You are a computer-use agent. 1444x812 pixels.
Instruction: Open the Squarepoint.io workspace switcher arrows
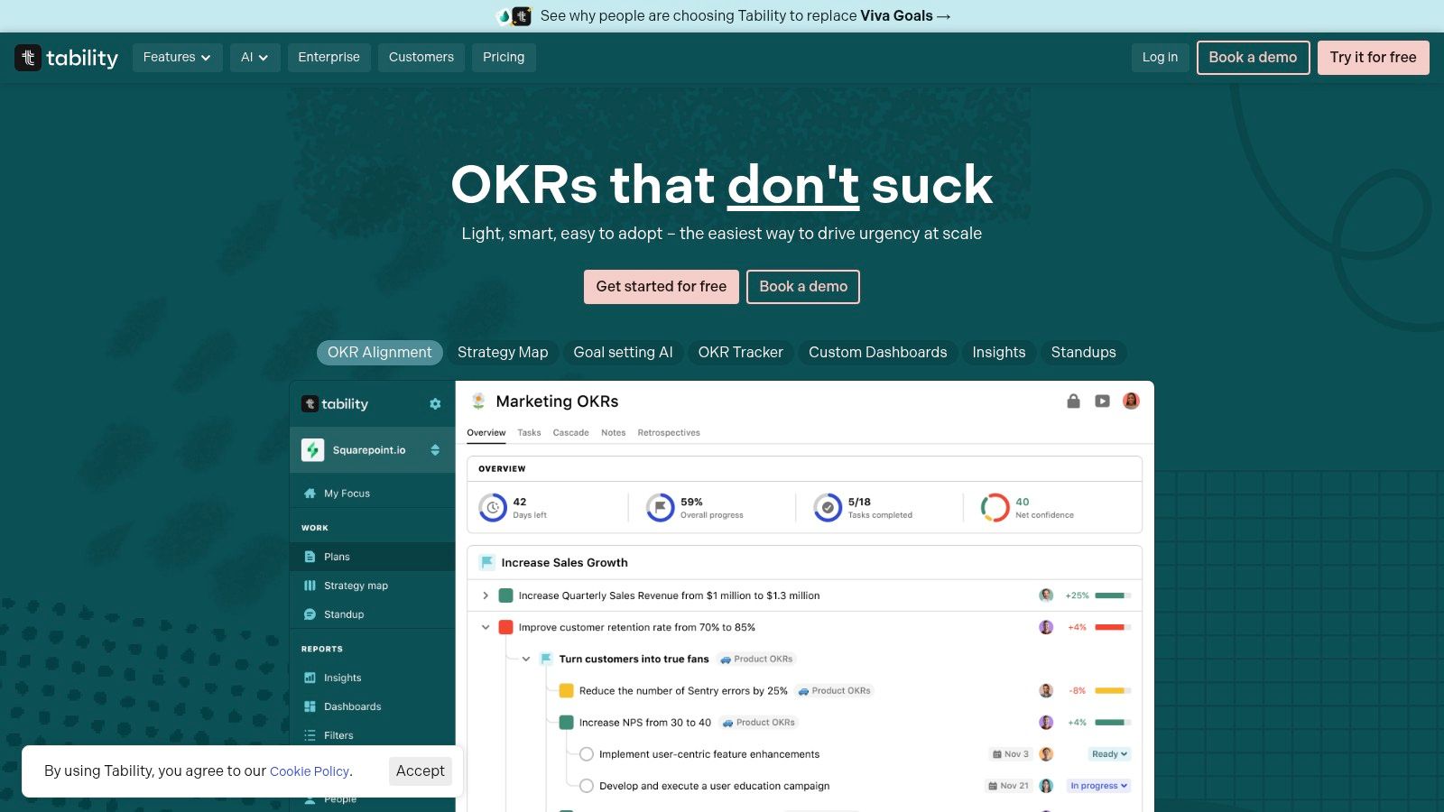click(435, 450)
